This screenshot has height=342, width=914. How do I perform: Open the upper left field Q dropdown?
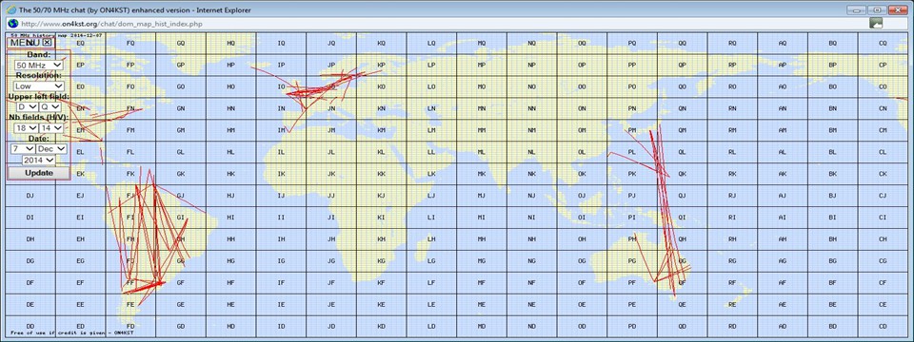[x=50, y=107]
